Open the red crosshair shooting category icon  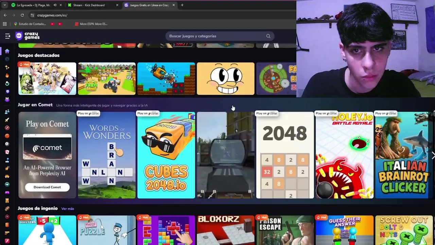click(x=7, y=217)
